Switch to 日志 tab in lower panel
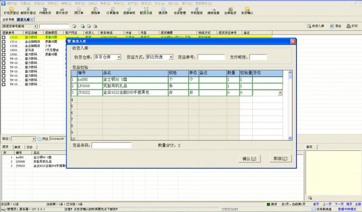 pos(30,147)
